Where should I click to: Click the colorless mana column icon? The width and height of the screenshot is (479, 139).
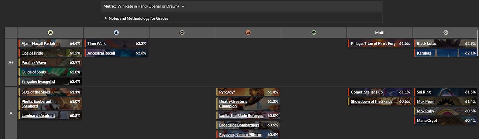click(x=446, y=33)
